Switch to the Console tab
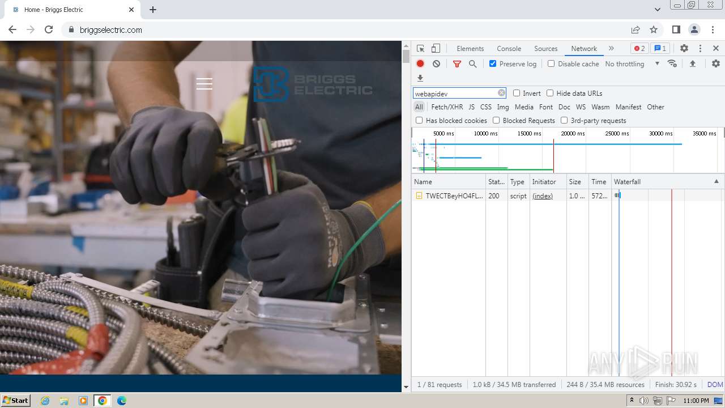The height and width of the screenshot is (408, 725). coord(509,49)
